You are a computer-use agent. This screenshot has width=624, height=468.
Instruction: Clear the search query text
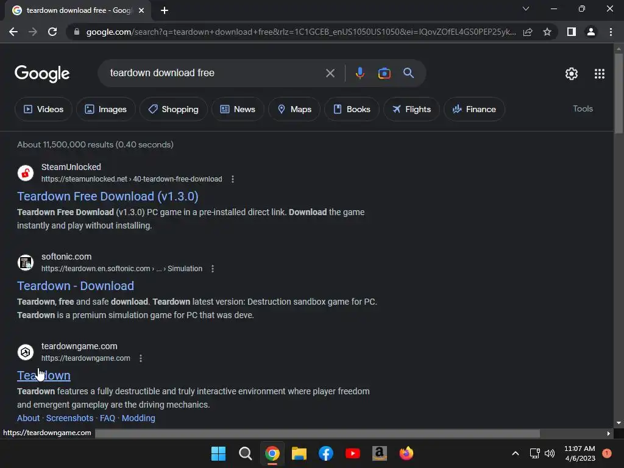point(330,73)
